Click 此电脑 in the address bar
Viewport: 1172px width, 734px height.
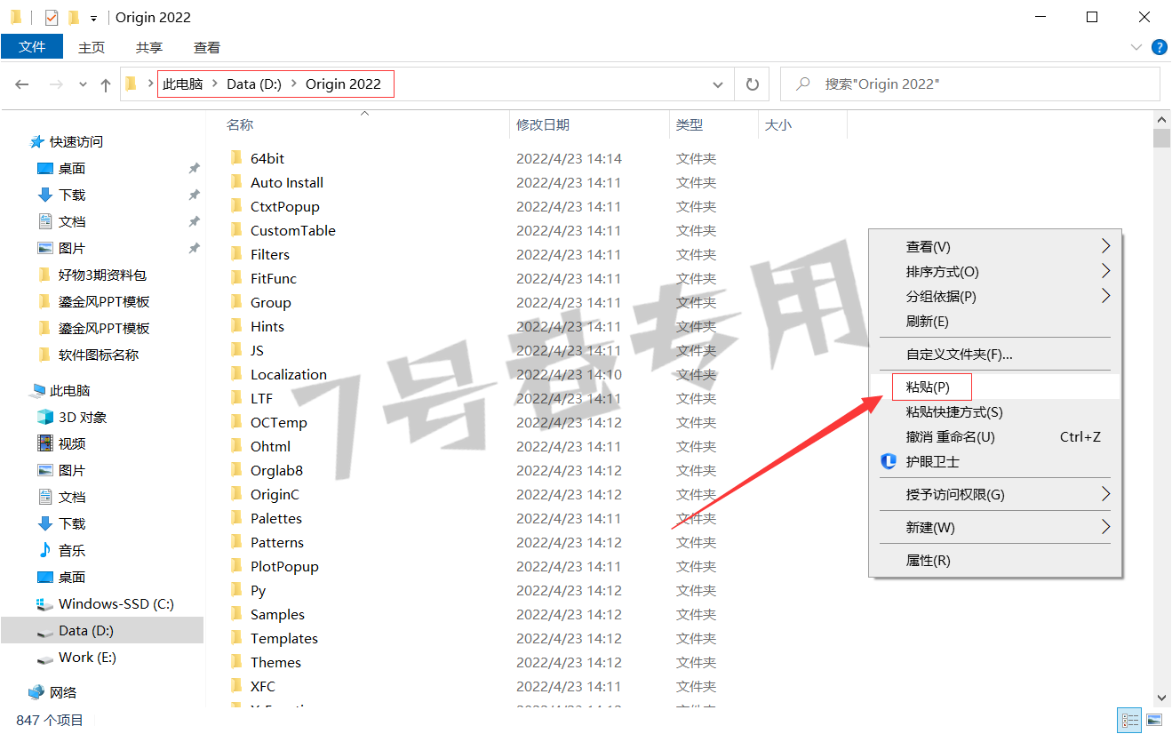183,84
